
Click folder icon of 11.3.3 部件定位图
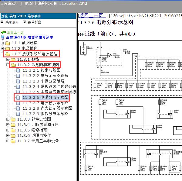click(13, 119)
